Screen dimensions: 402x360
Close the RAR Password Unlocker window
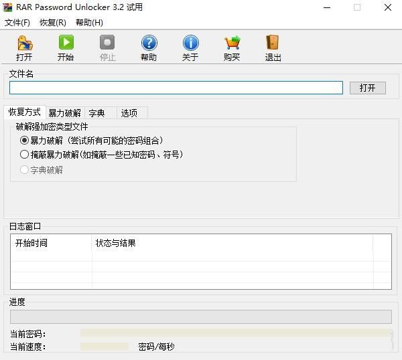388,7
